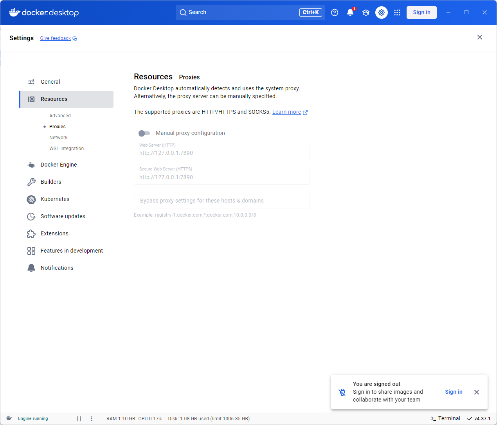Click the Kubernetes wheel icon
Viewport: 497px width, 425px height.
31,199
